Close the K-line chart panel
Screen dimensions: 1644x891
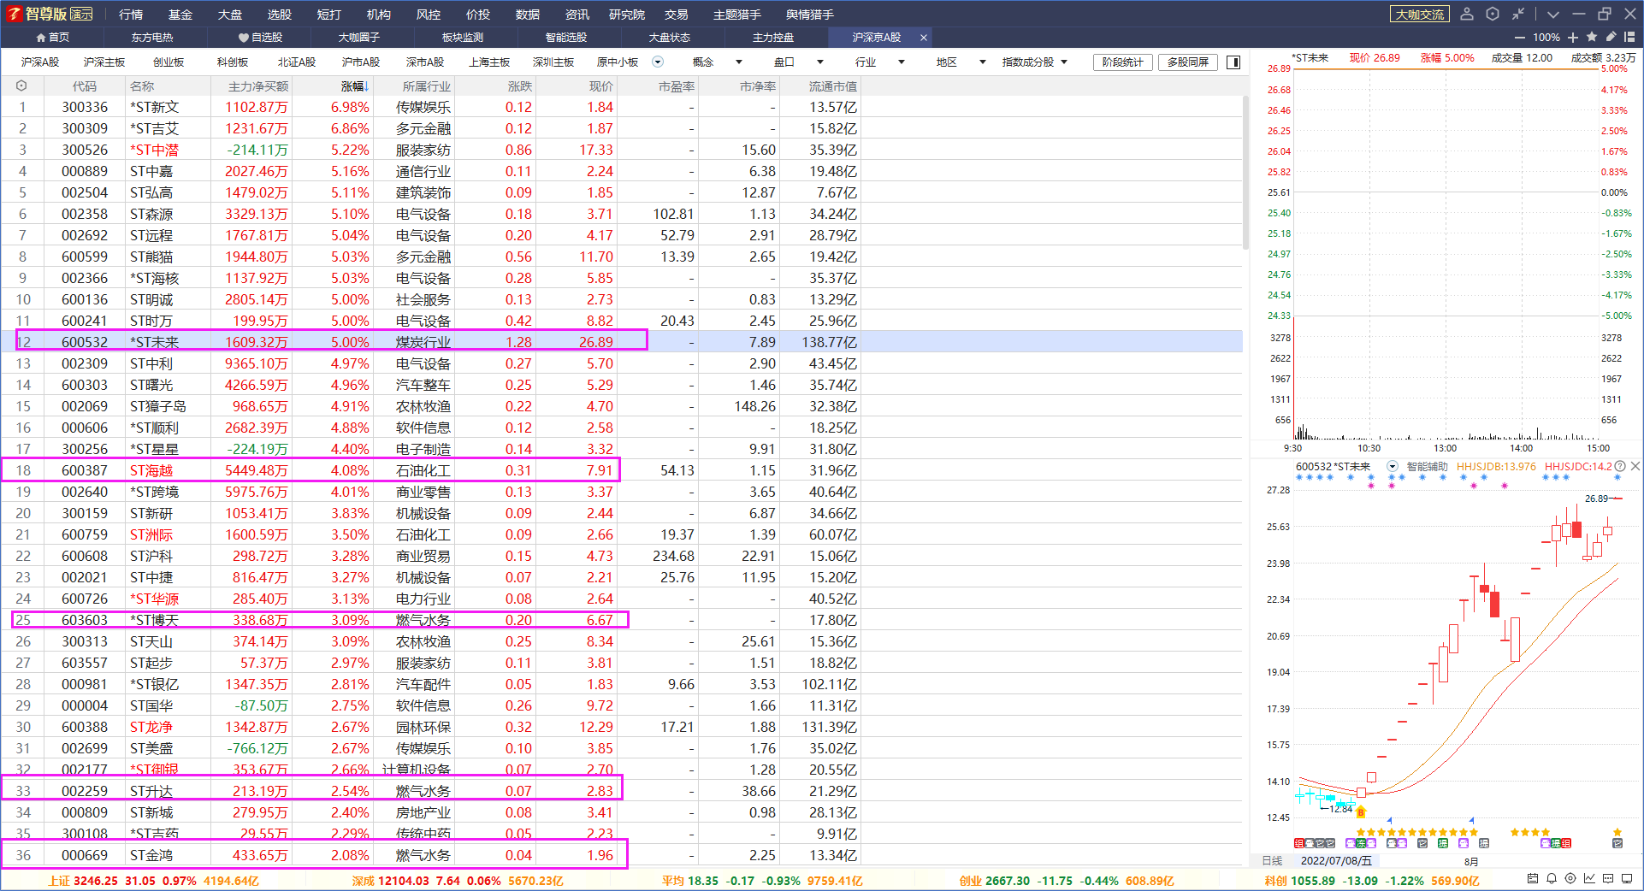coord(1635,466)
